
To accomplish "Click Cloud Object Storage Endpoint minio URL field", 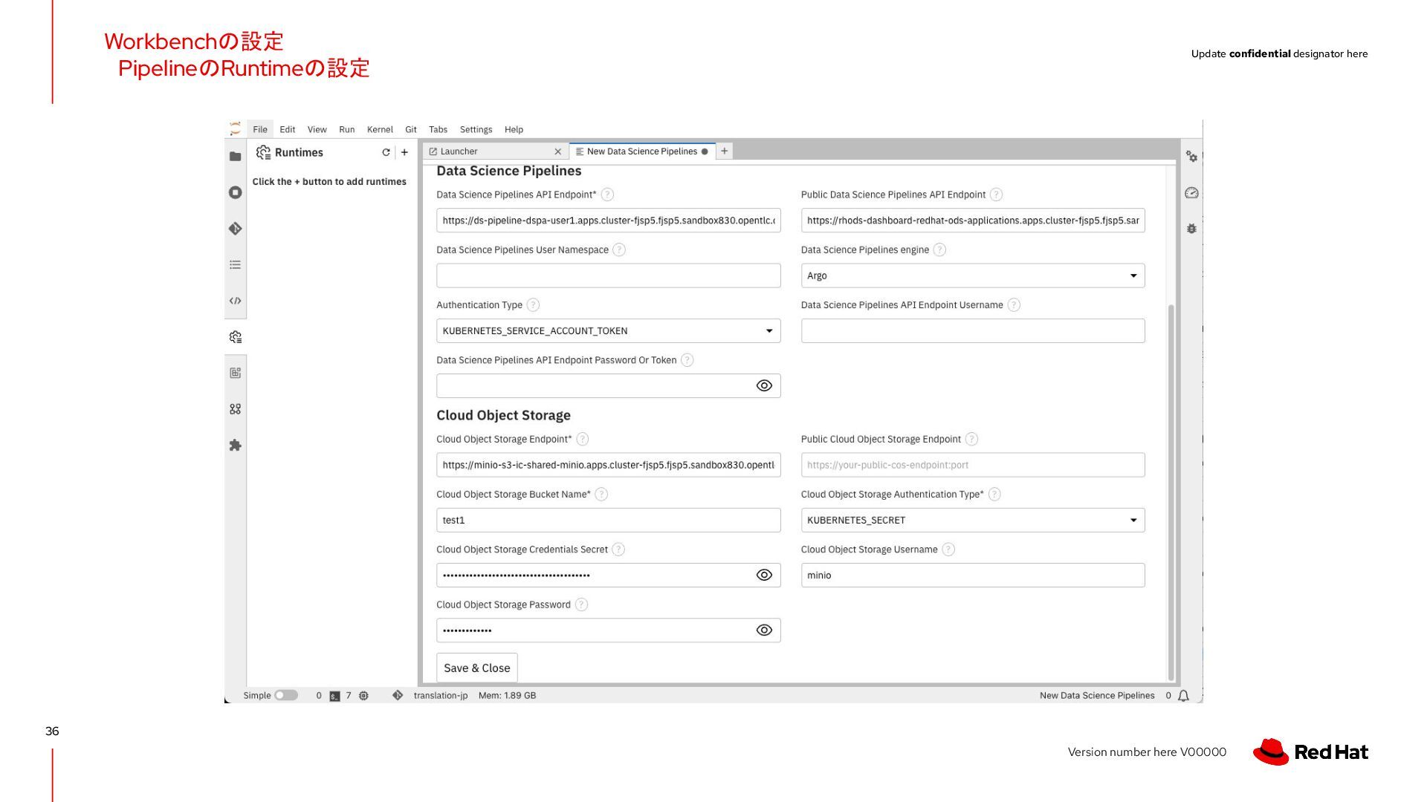I will click(608, 465).
